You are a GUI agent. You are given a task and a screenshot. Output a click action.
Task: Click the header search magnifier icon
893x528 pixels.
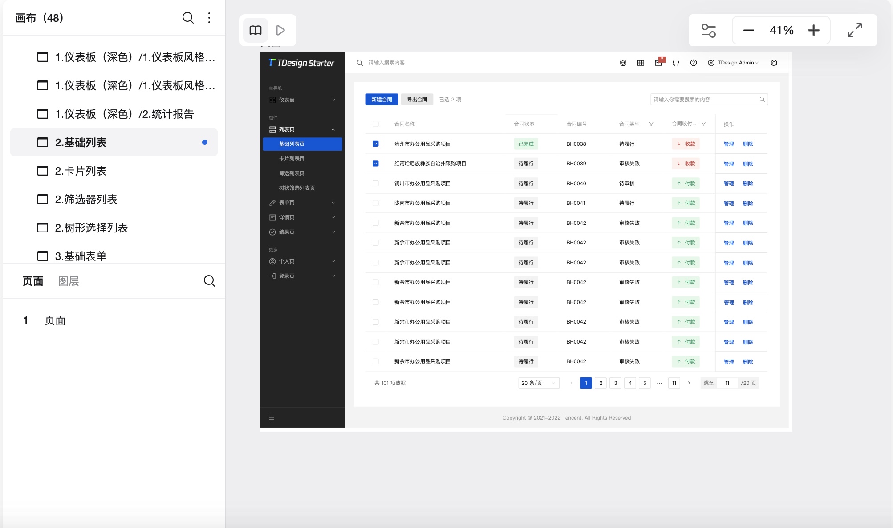click(x=360, y=63)
